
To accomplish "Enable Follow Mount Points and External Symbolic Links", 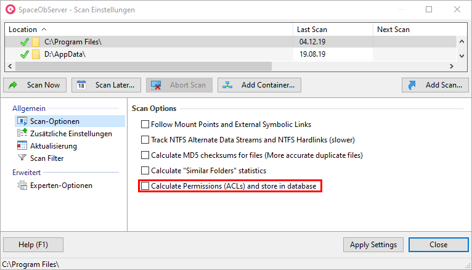I will 145,125.
